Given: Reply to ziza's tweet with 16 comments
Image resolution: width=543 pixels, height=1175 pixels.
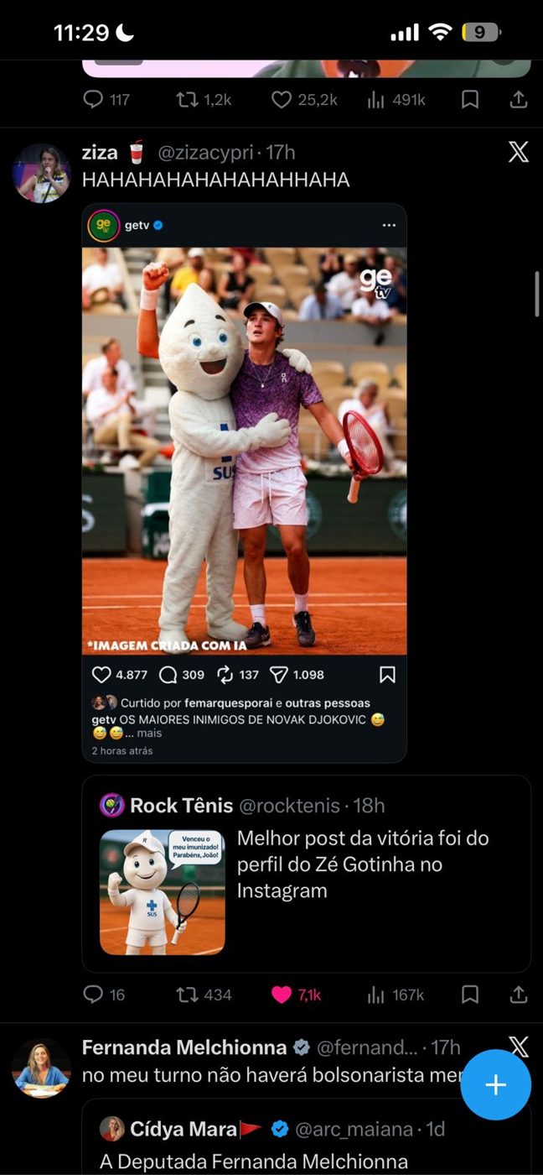Looking at the screenshot, I should 104,995.
